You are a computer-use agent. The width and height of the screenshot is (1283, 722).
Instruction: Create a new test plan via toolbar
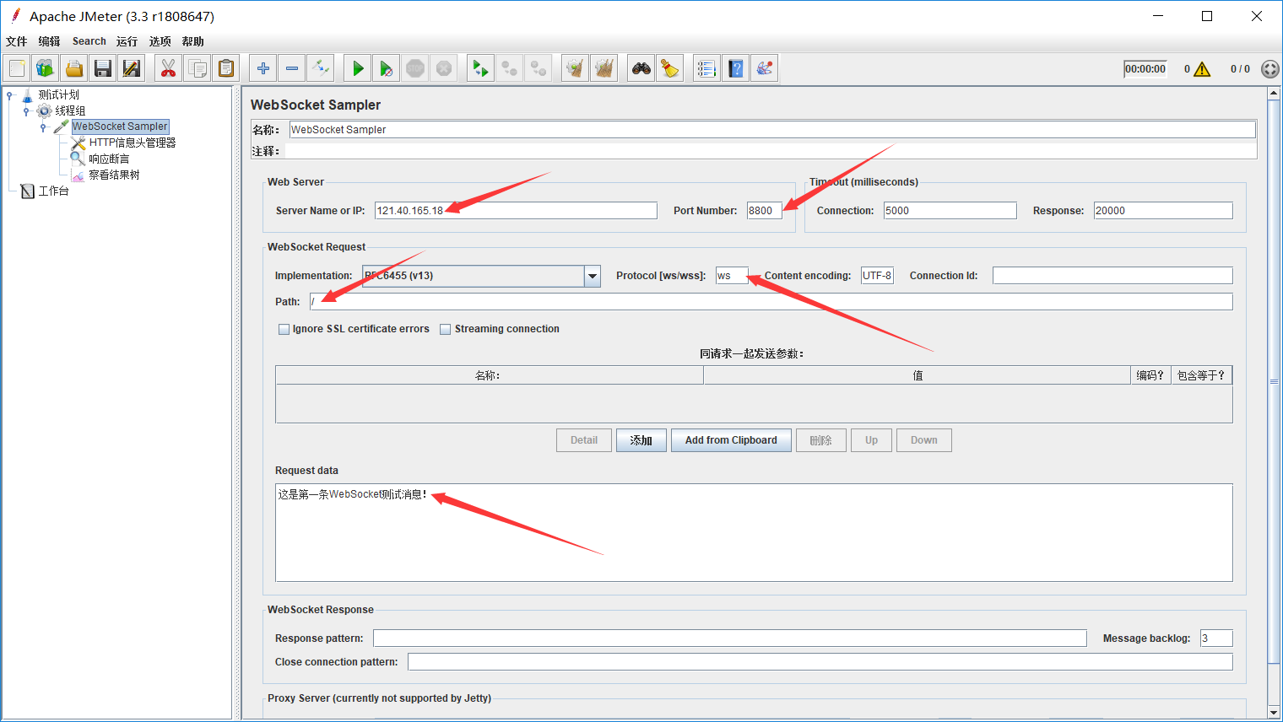point(17,68)
